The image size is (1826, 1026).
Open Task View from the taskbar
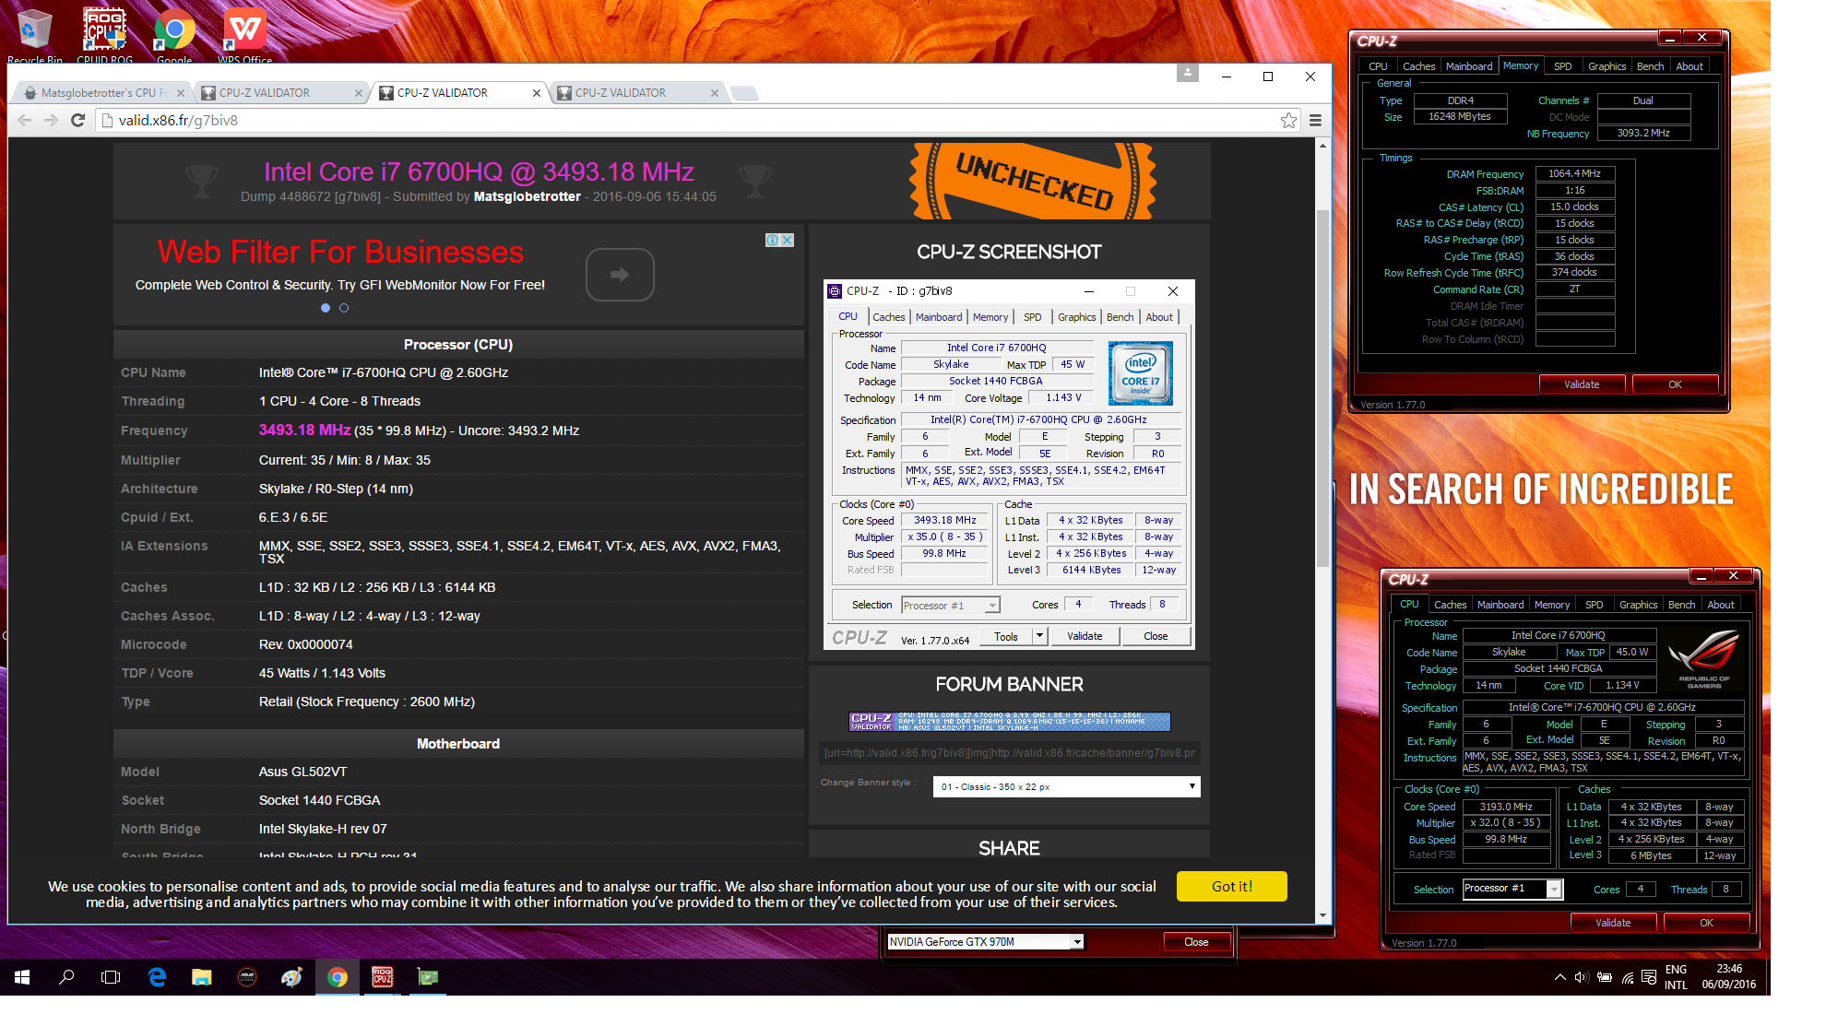[x=111, y=977]
